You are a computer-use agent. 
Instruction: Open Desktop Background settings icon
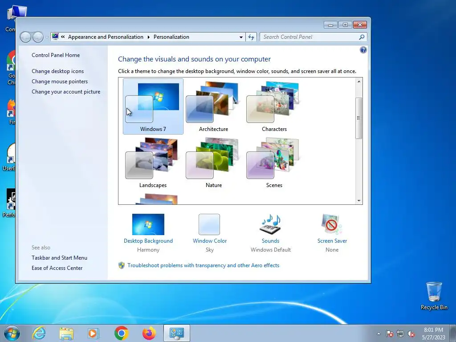coord(148,224)
